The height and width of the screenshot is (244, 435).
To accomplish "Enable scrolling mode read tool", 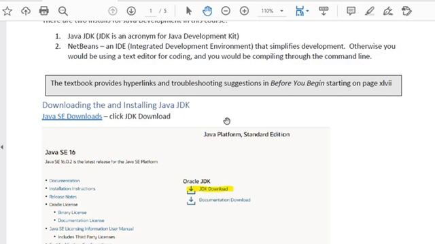I will click(324, 11).
